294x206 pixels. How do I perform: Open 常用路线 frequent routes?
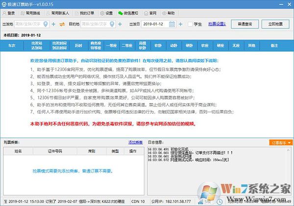click(30, 13)
